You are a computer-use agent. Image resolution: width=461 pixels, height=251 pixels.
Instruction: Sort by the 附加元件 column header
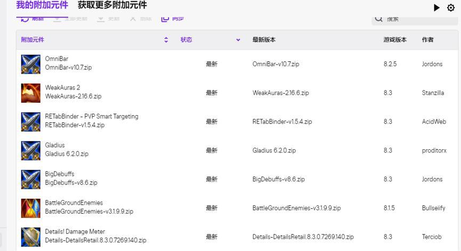pyautogui.click(x=33, y=39)
